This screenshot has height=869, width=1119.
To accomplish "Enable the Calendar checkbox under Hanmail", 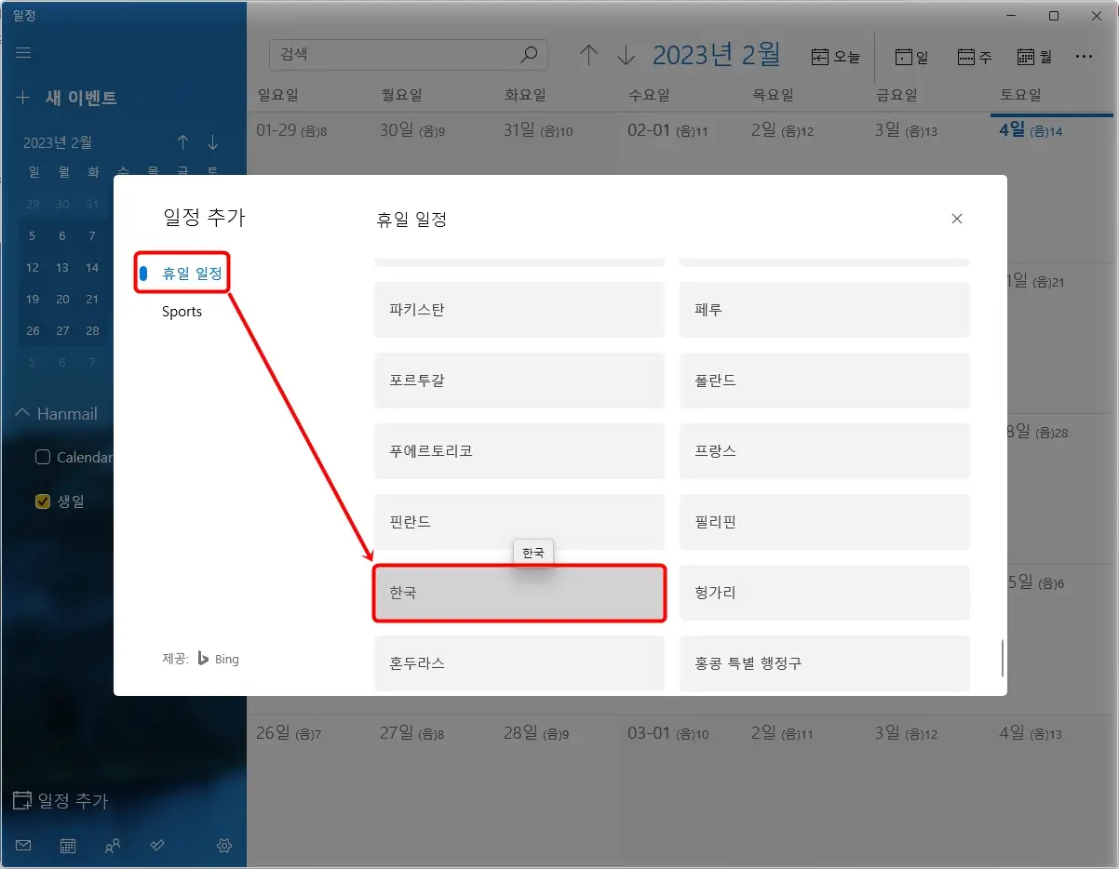I will (x=42, y=457).
